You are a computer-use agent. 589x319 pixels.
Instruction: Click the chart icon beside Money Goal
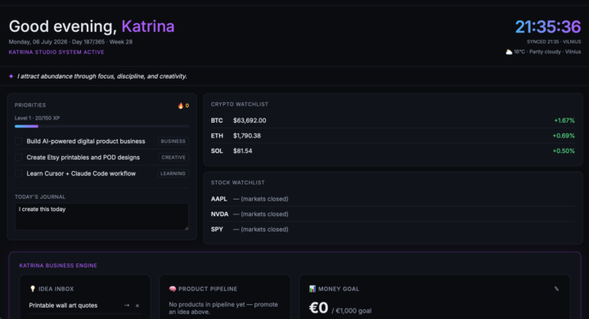pos(312,289)
